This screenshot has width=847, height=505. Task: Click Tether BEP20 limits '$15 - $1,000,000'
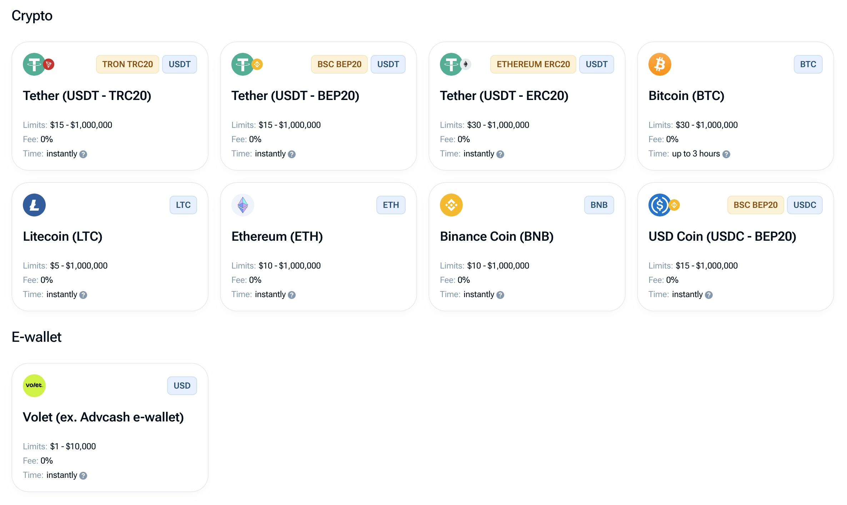point(290,125)
